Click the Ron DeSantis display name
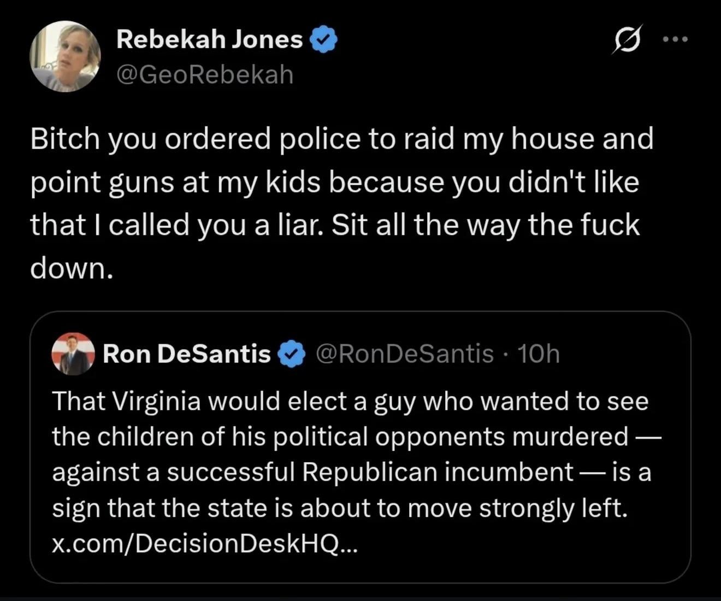 point(187,354)
